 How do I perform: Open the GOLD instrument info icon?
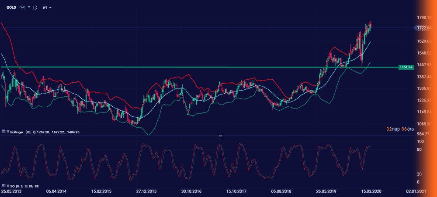click(x=35, y=8)
